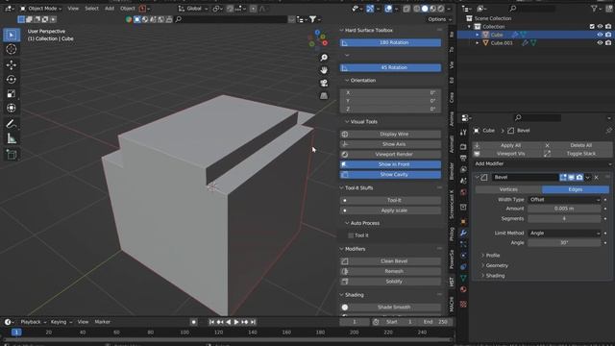
Task: Adjust the bevel Amount 0.005 m field
Action: coord(564,209)
